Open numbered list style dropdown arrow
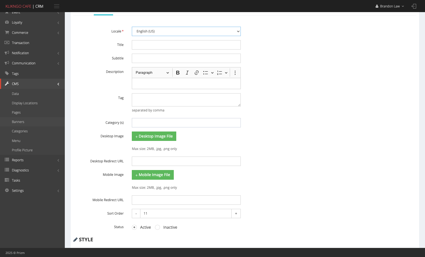This screenshot has height=257, width=425. pos(226,73)
